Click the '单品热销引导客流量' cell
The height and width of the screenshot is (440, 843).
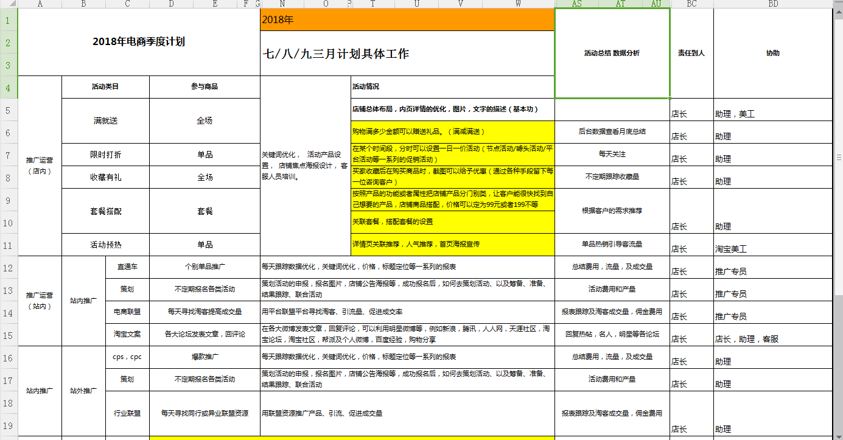[x=612, y=245]
